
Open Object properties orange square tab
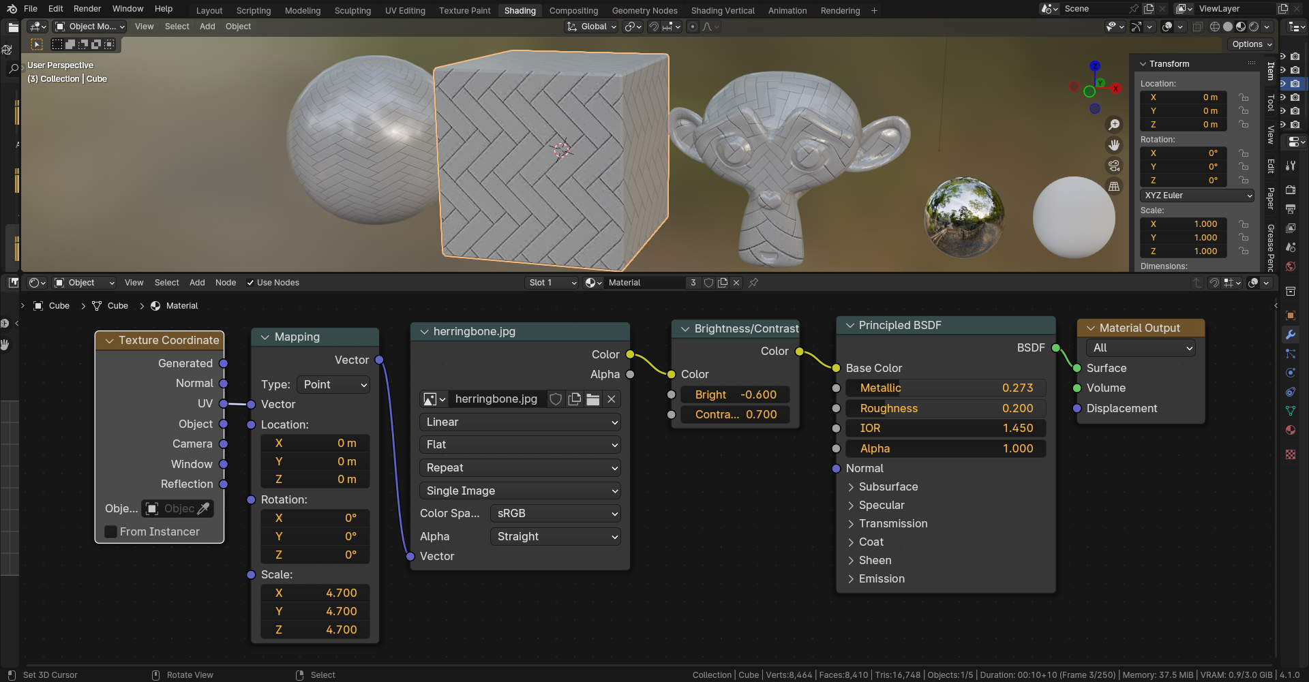tap(1291, 315)
